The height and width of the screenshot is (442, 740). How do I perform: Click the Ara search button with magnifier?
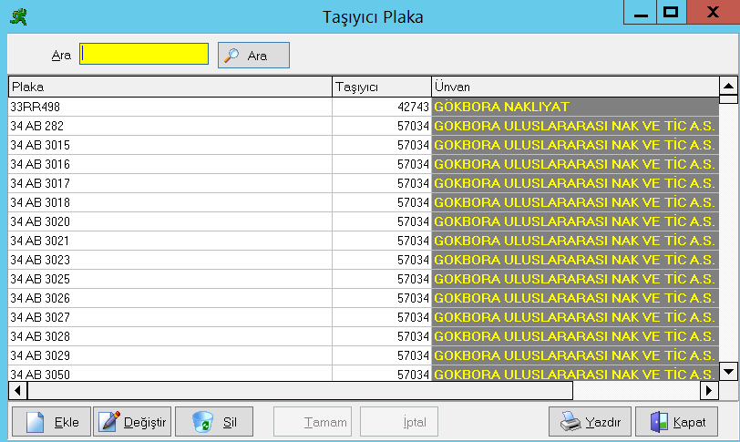(x=253, y=56)
